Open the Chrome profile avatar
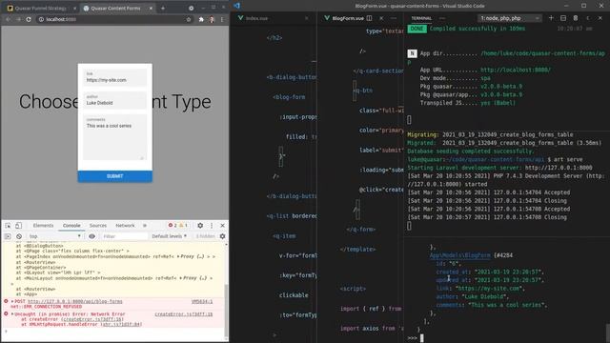Viewport: 610px width, 343px height. (212, 19)
